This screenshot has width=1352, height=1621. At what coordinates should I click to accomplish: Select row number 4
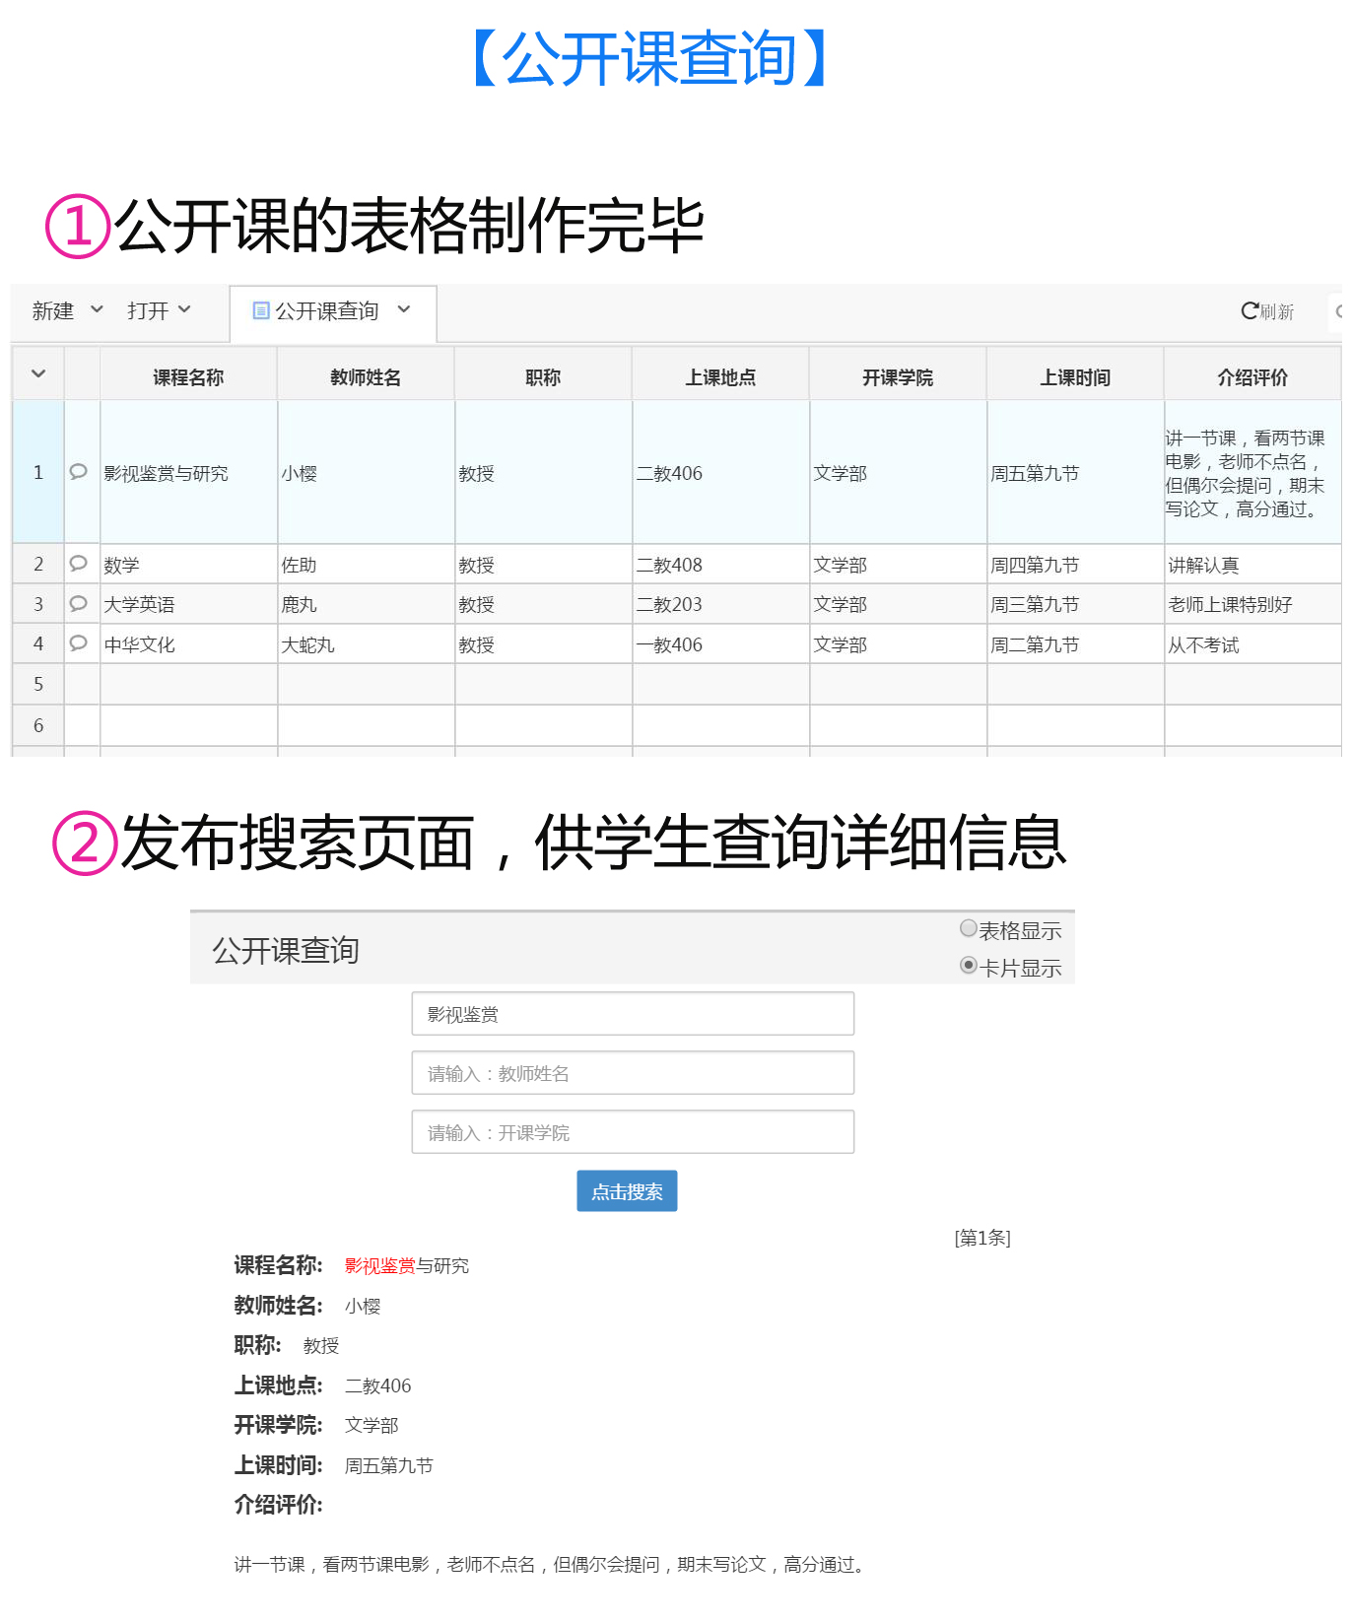[38, 643]
